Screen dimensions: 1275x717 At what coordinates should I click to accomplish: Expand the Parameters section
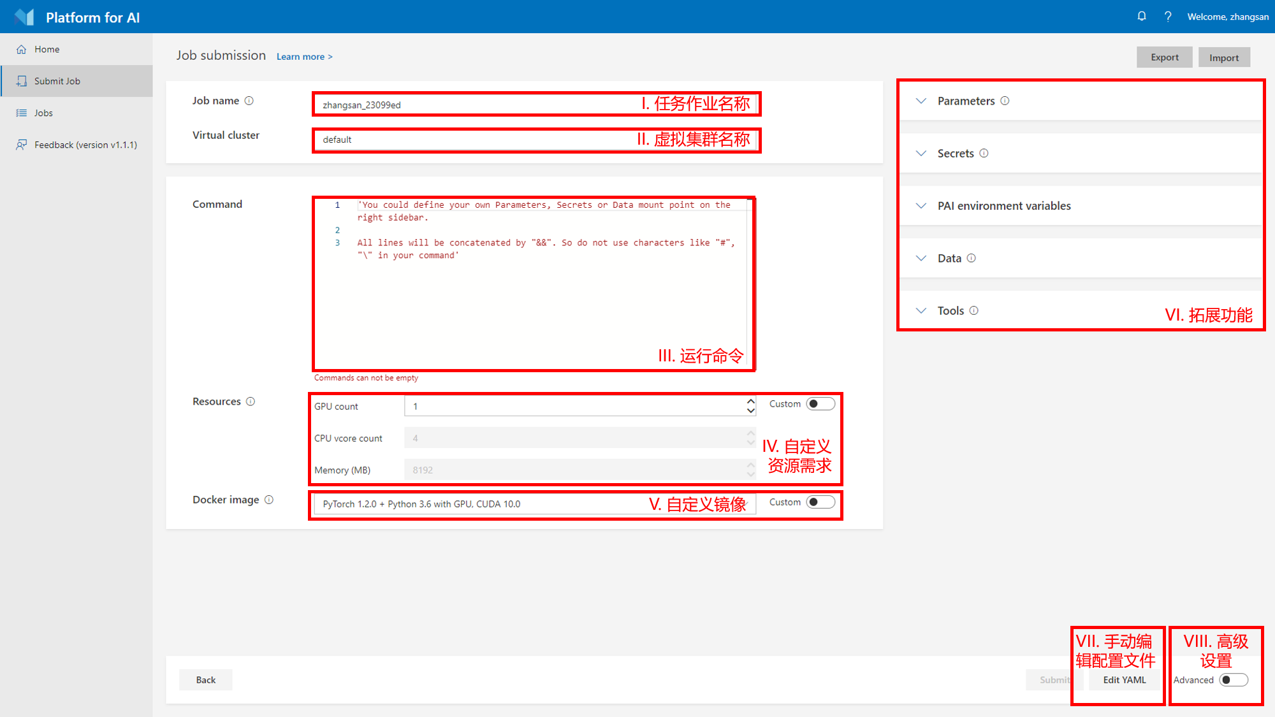point(921,101)
